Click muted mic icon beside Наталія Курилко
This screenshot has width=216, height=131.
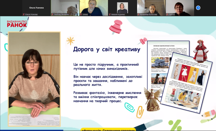110,14
